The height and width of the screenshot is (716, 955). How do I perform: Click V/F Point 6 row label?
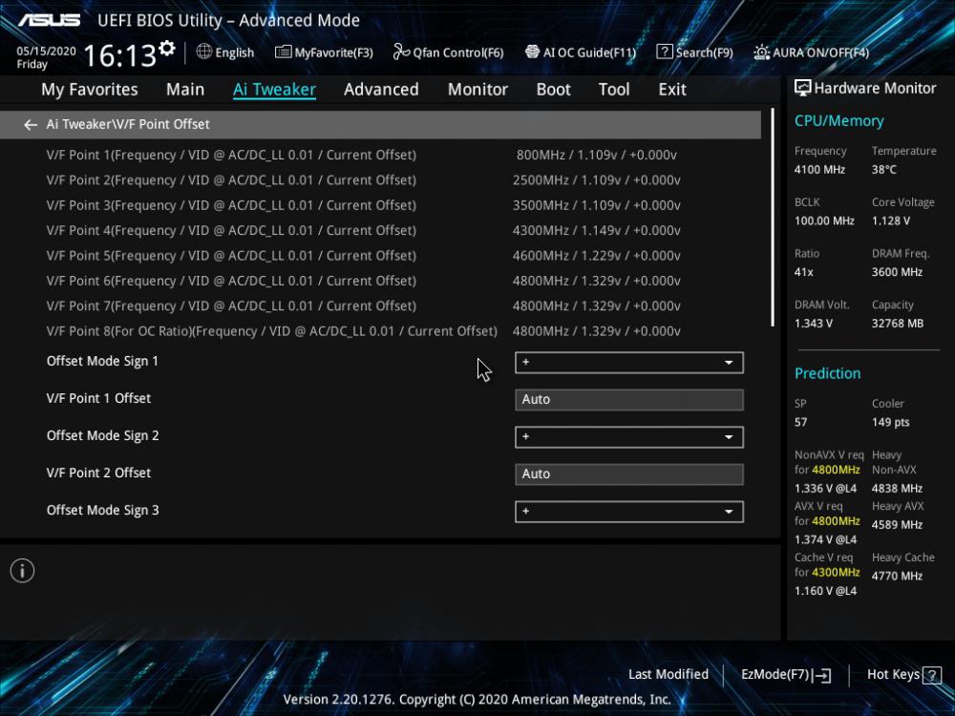tap(231, 282)
